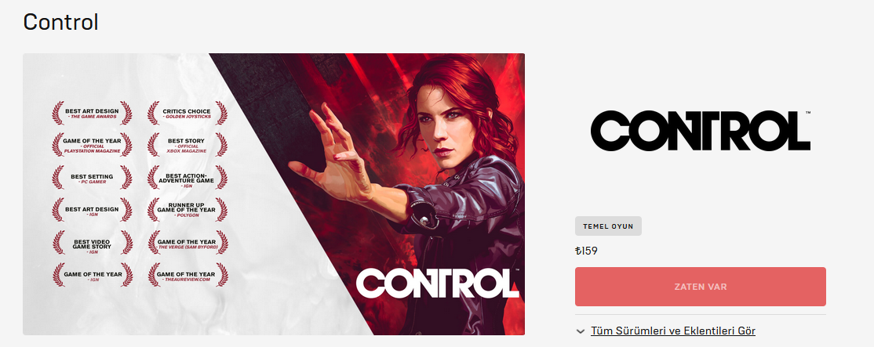
Task: Click the Best Story Xbox Magazine laurel
Action: (x=187, y=145)
